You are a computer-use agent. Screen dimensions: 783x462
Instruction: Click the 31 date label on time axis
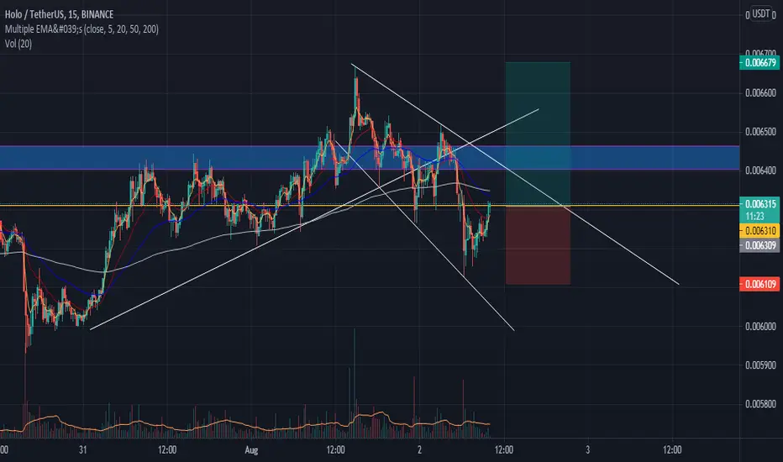pyautogui.click(x=83, y=450)
